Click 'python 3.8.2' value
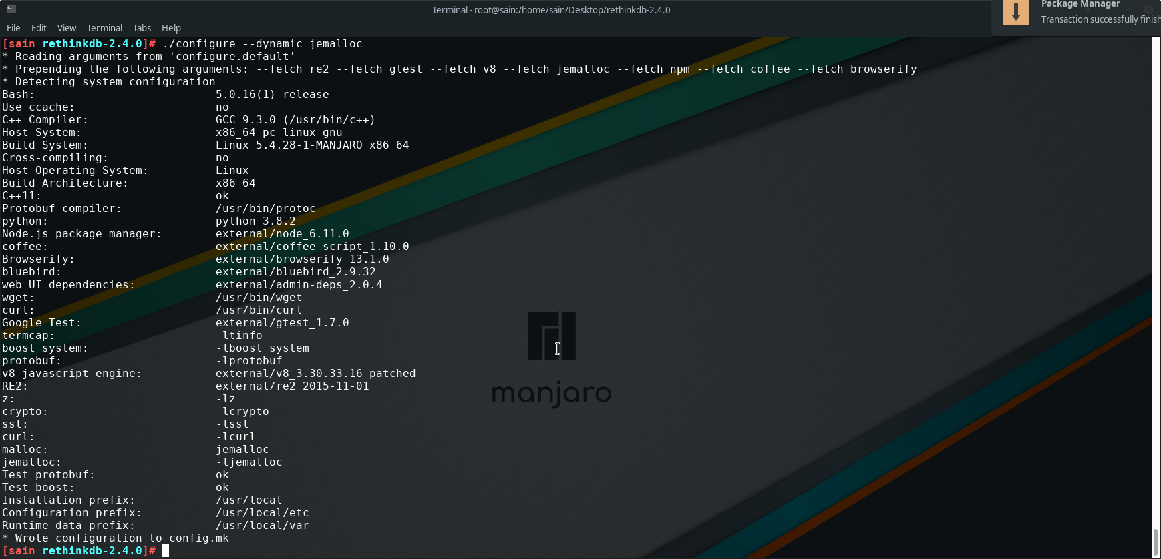Viewport: 1161px width, 559px height. [x=255, y=221]
